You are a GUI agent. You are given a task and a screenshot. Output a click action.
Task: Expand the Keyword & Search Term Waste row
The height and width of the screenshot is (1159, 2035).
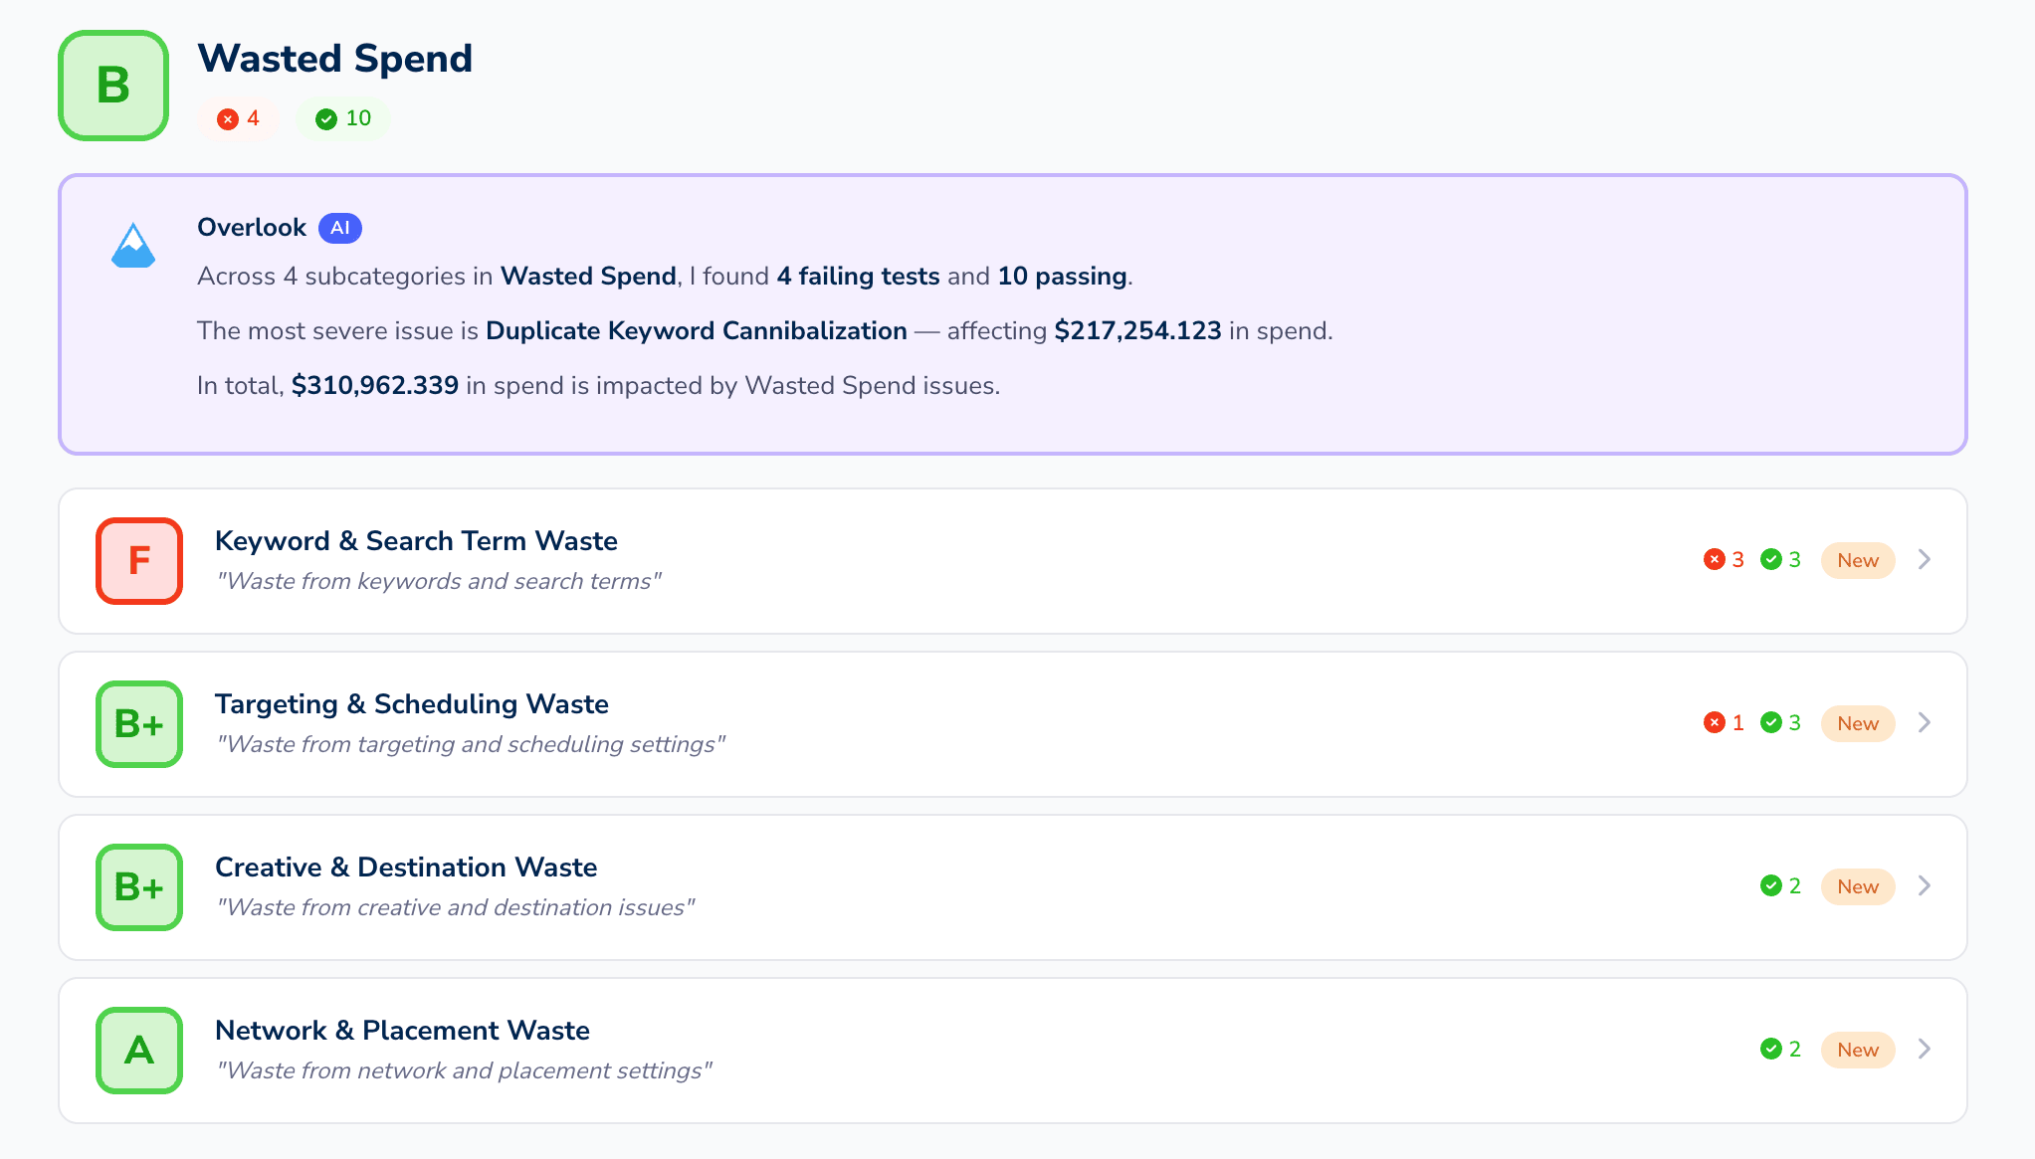point(1925,560)
